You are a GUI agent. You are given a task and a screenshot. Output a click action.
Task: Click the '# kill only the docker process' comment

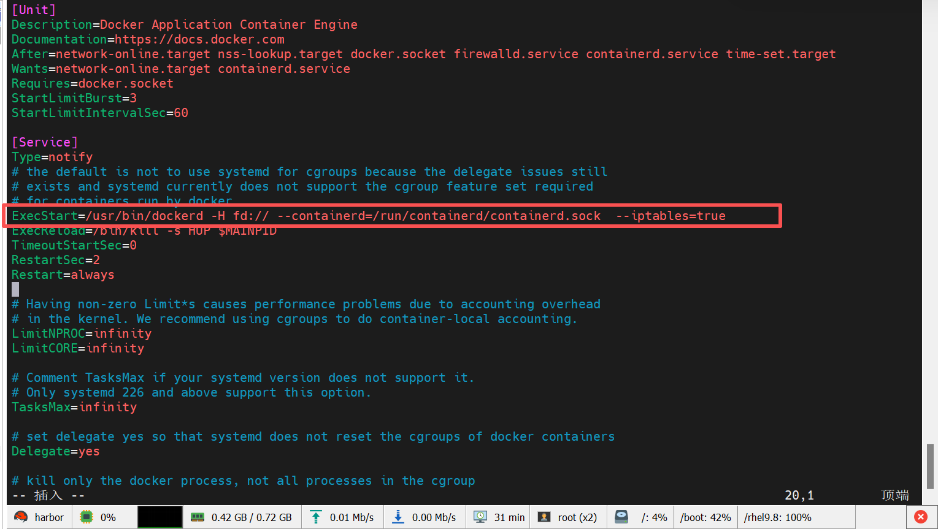coord(244,481)
